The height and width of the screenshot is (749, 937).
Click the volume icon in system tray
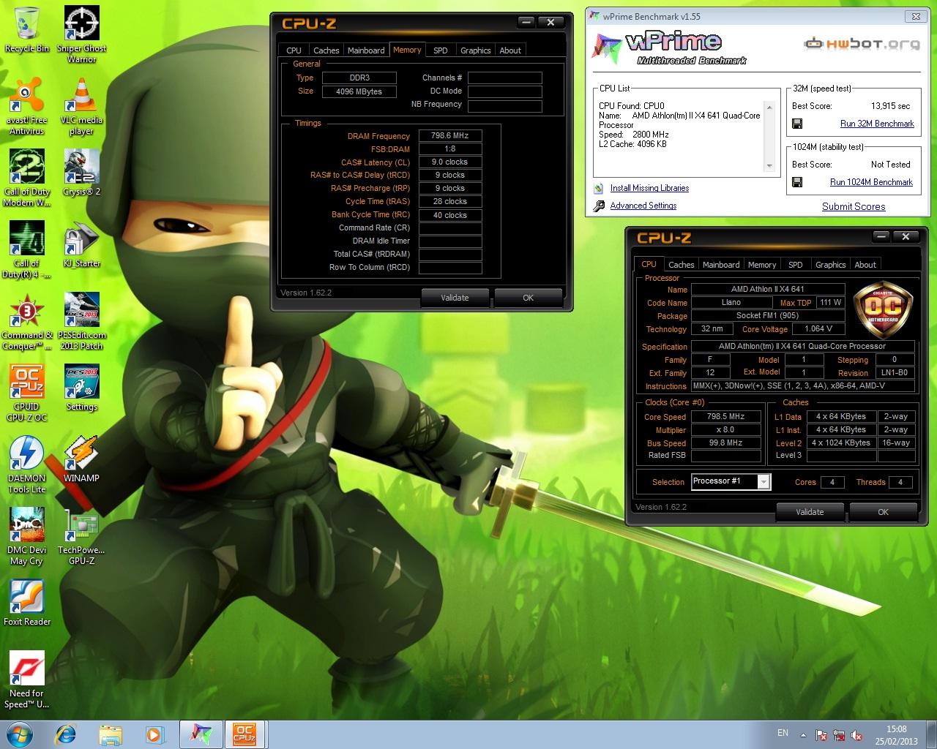click(856, 734)
